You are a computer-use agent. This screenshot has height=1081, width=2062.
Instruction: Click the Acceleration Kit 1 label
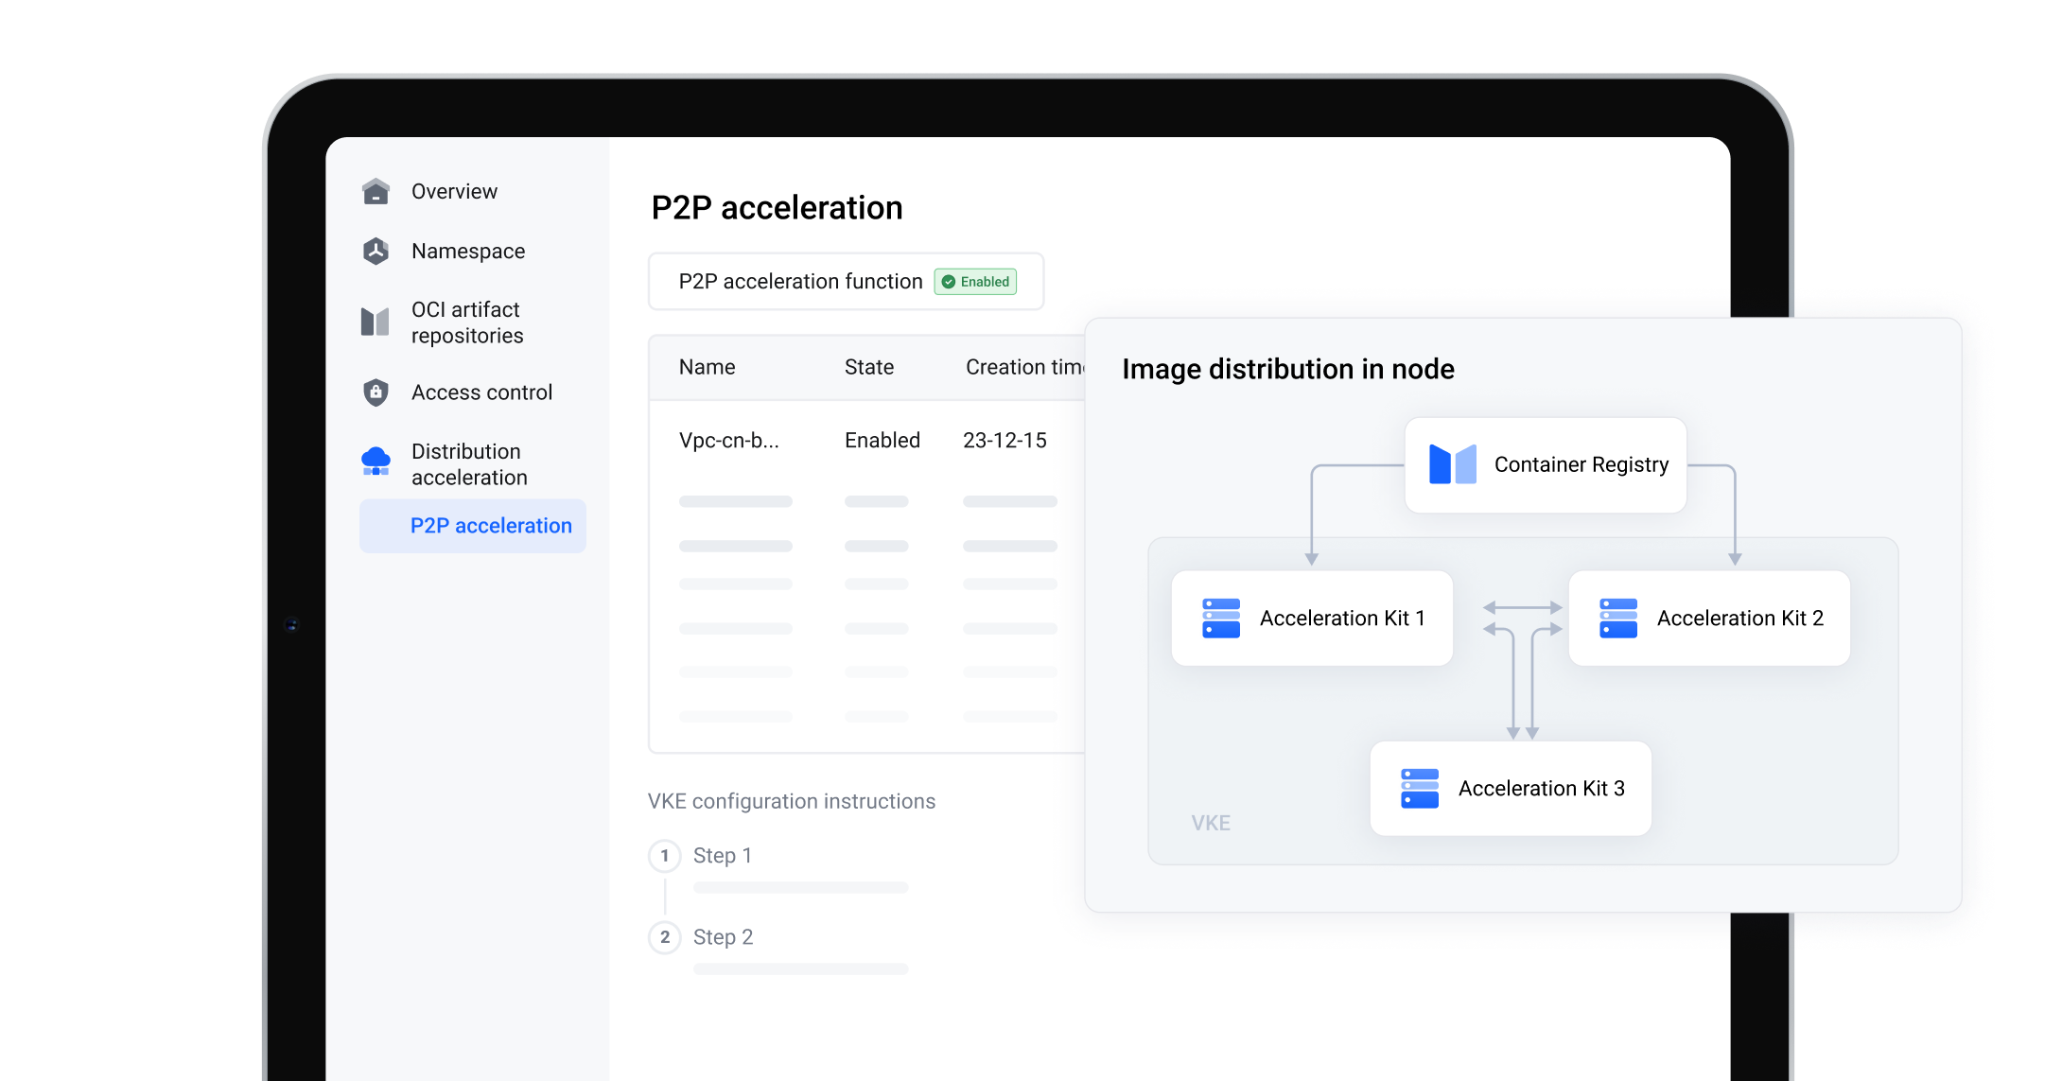(1342, 619)
